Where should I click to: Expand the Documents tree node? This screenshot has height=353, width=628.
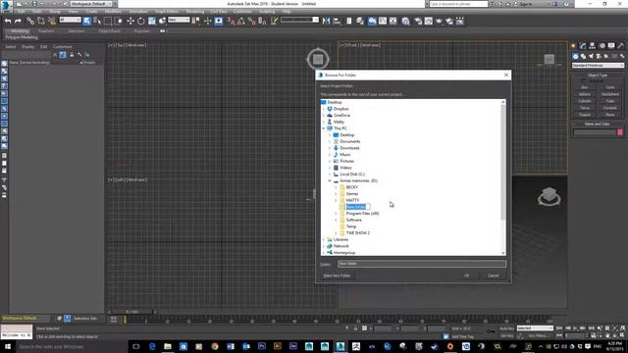[x=330, y=141]
